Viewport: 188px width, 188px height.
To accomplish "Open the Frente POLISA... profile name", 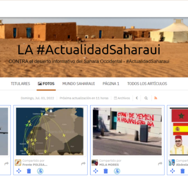I will coord(35,164).
